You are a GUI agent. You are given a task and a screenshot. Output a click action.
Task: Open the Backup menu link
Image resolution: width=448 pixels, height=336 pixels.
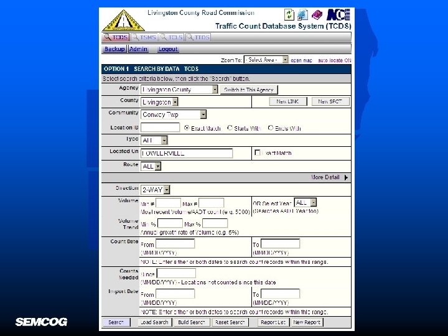114,49
